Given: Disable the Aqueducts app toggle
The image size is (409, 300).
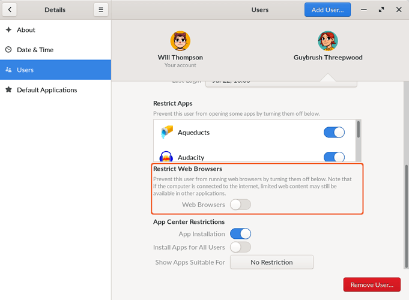Looking at the screenshot, I should 334,132.
